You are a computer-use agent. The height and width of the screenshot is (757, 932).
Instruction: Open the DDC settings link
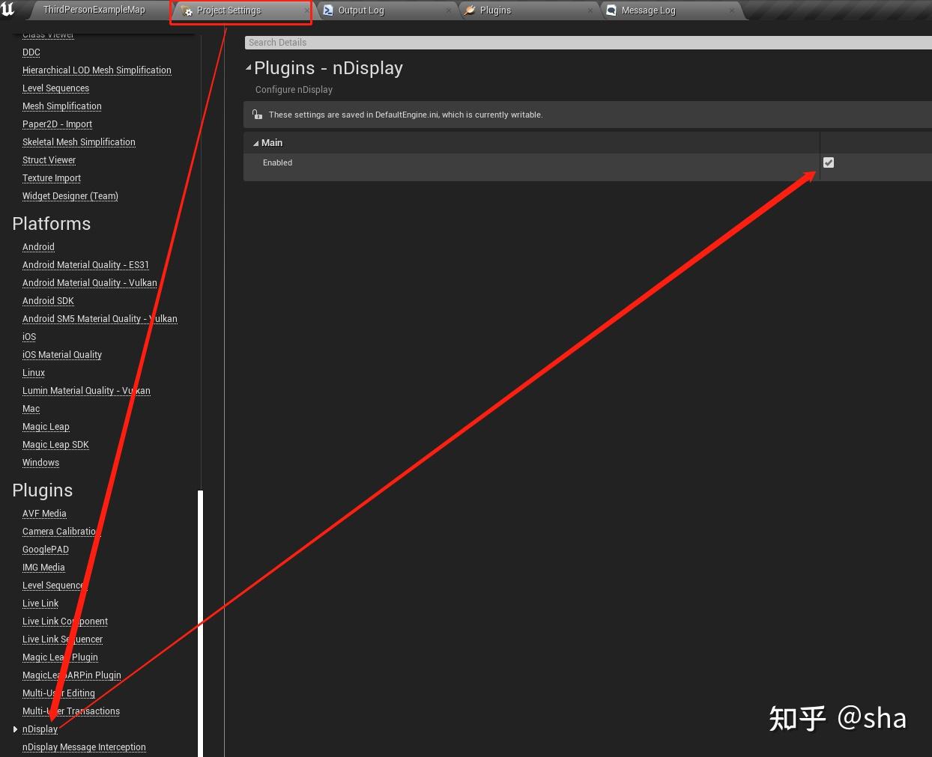tap(31, 52)
